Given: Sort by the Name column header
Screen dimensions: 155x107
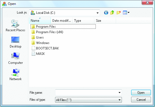Looking at the screenshot, I should (40, 21).
